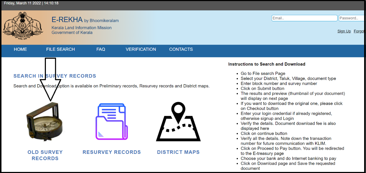366x173 pixels.
Task: Click the Sign Up link
Action: pos(344,31)
